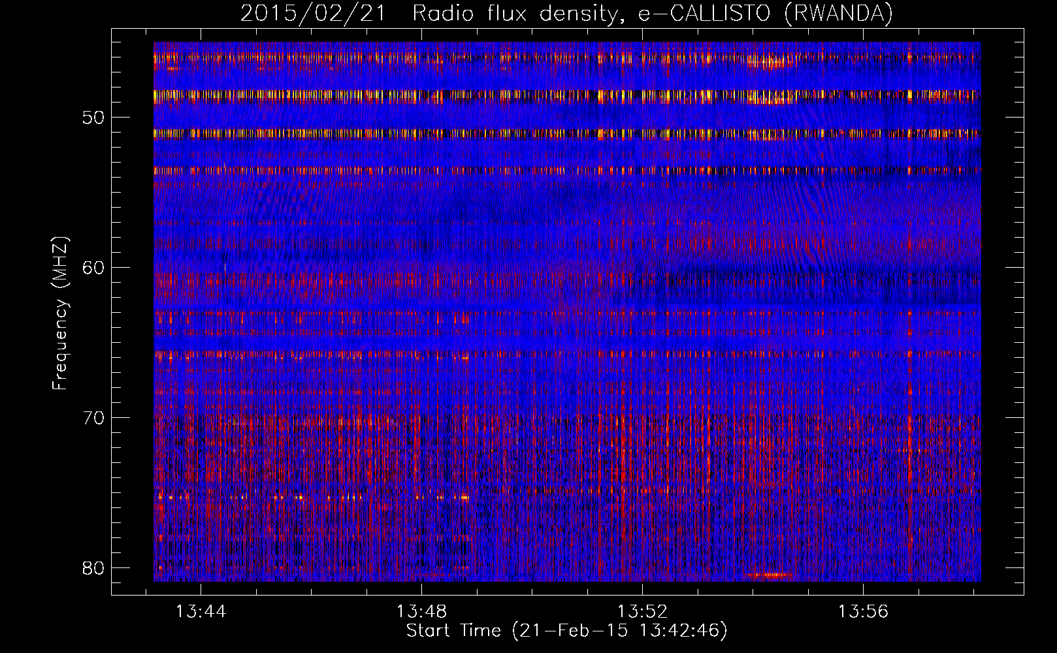Image resolution: width=1057 pixels, height=653 pixels.
Task: Click the "Frequency (MHZ)" vertical axis title
Action: (x=60, y=313)
